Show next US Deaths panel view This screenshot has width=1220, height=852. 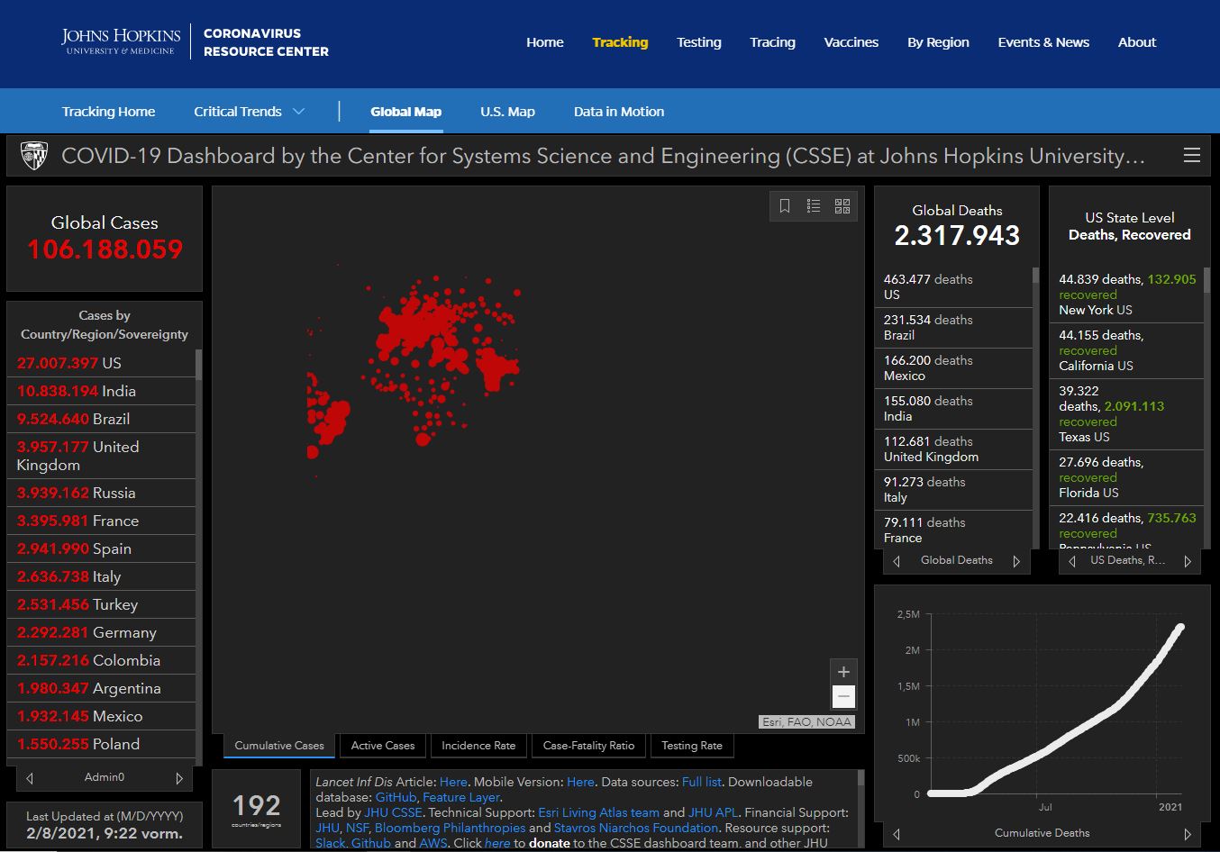pyautogui.click(x=1188, y=561)
